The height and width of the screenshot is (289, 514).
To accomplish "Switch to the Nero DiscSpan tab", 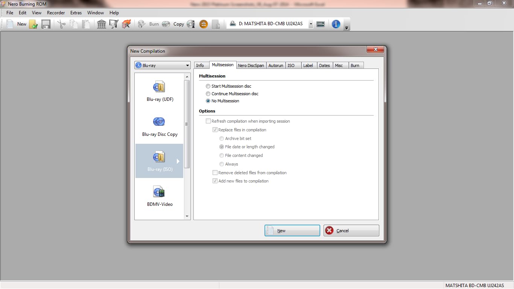I will click(251, 65).
